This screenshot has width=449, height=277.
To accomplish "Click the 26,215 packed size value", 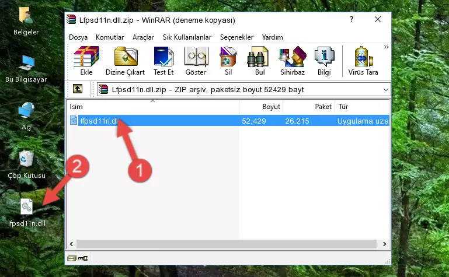I will 297,121.
